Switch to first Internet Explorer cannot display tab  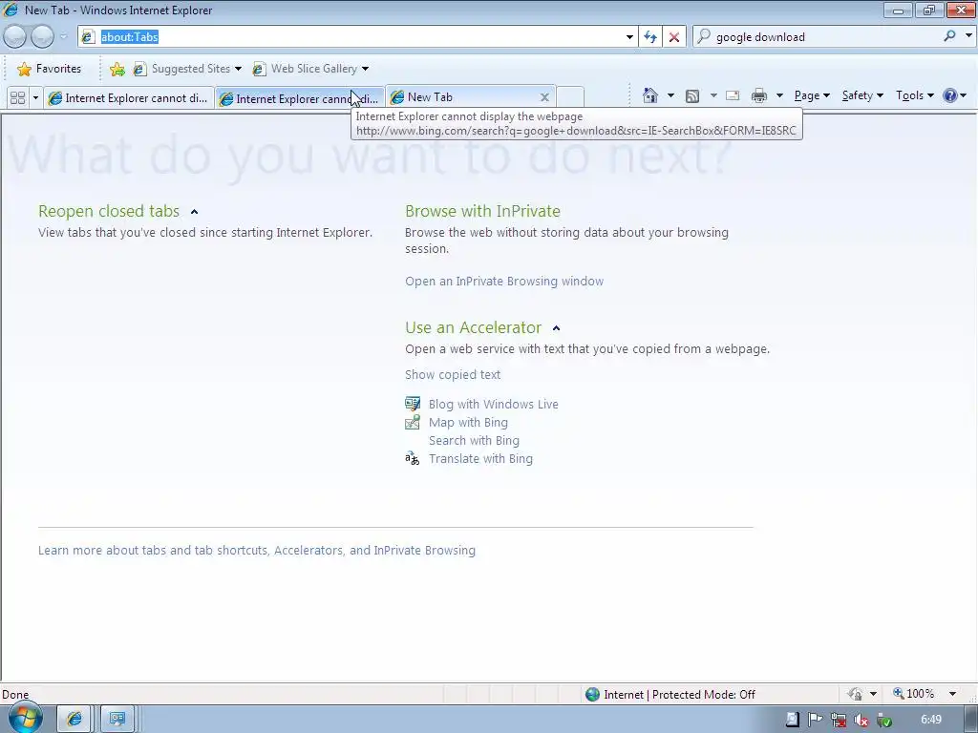point(129,98)
